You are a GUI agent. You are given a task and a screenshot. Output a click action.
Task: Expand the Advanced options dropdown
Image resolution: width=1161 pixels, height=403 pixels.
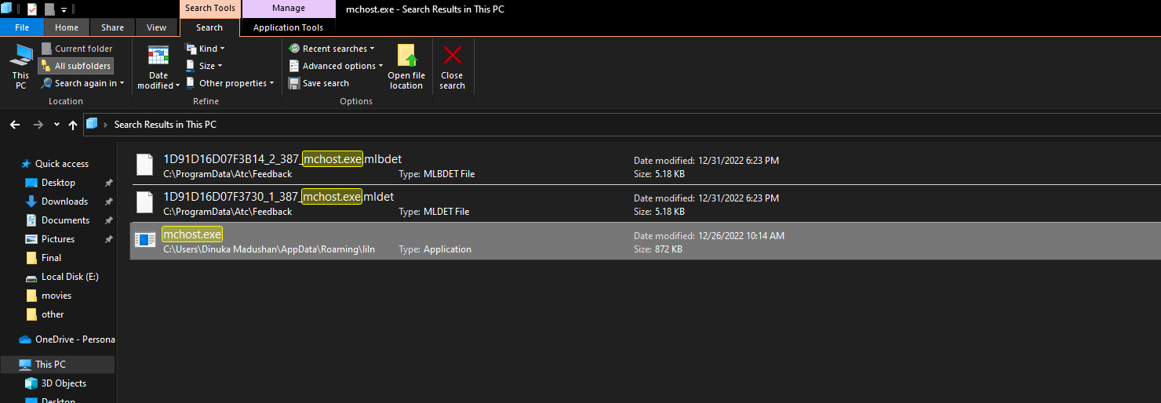(x=336, y=66)
